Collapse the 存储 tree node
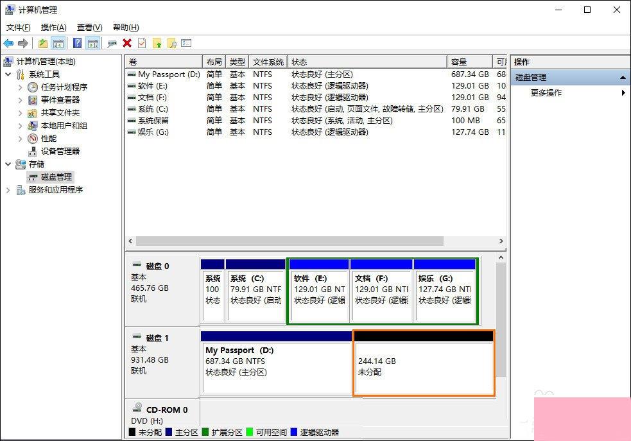The height and width of the screenshot is (441, 631). coord(8,164)
